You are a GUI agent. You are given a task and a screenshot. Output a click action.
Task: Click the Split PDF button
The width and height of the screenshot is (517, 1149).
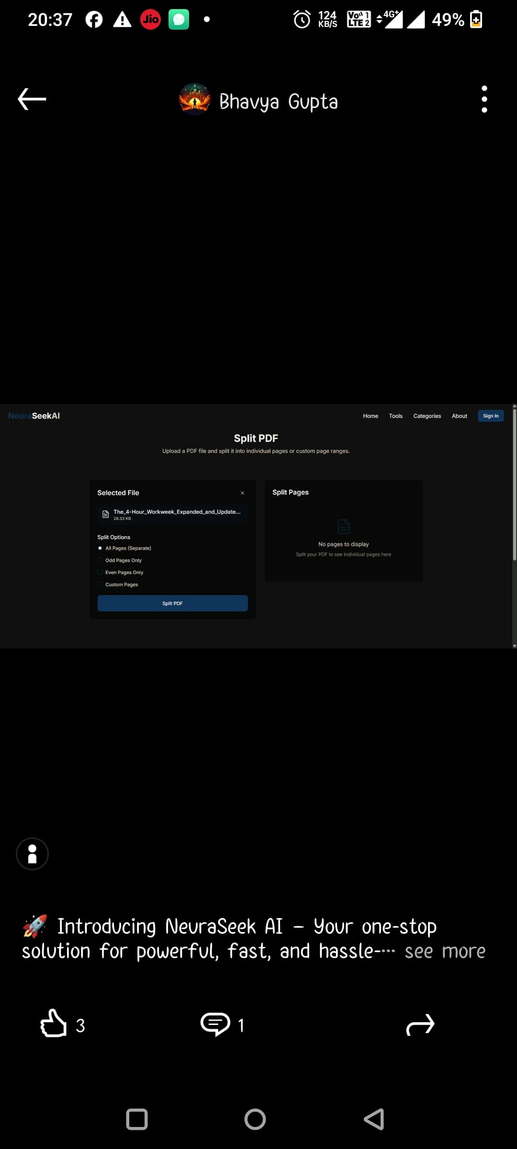tap(173, 603)
